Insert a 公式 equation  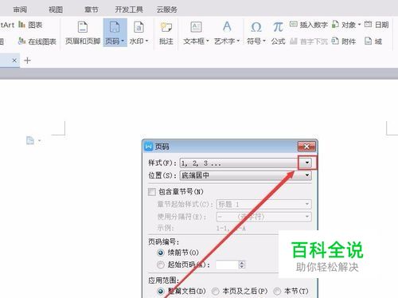coord(278,33)
